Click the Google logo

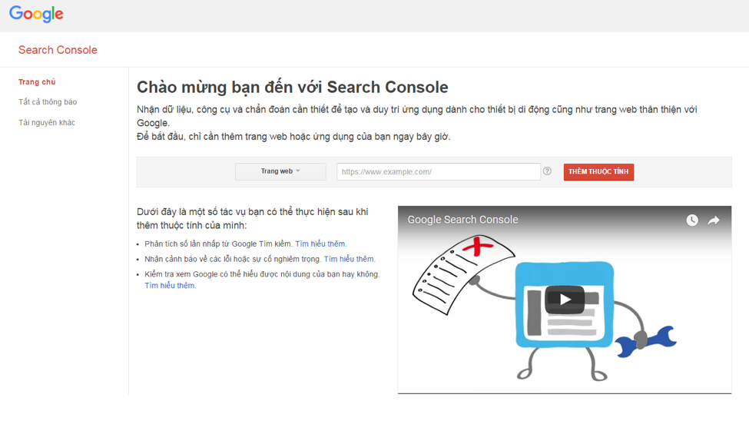click(x=36, y=14)
